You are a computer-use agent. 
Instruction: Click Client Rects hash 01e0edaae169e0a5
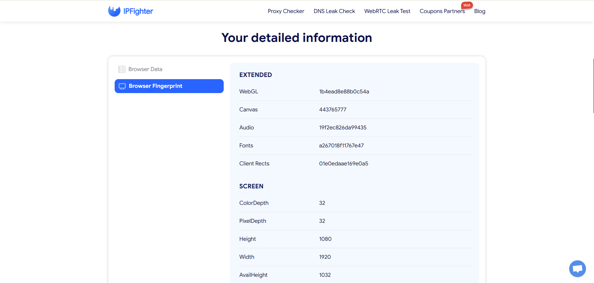click(344, 164)
